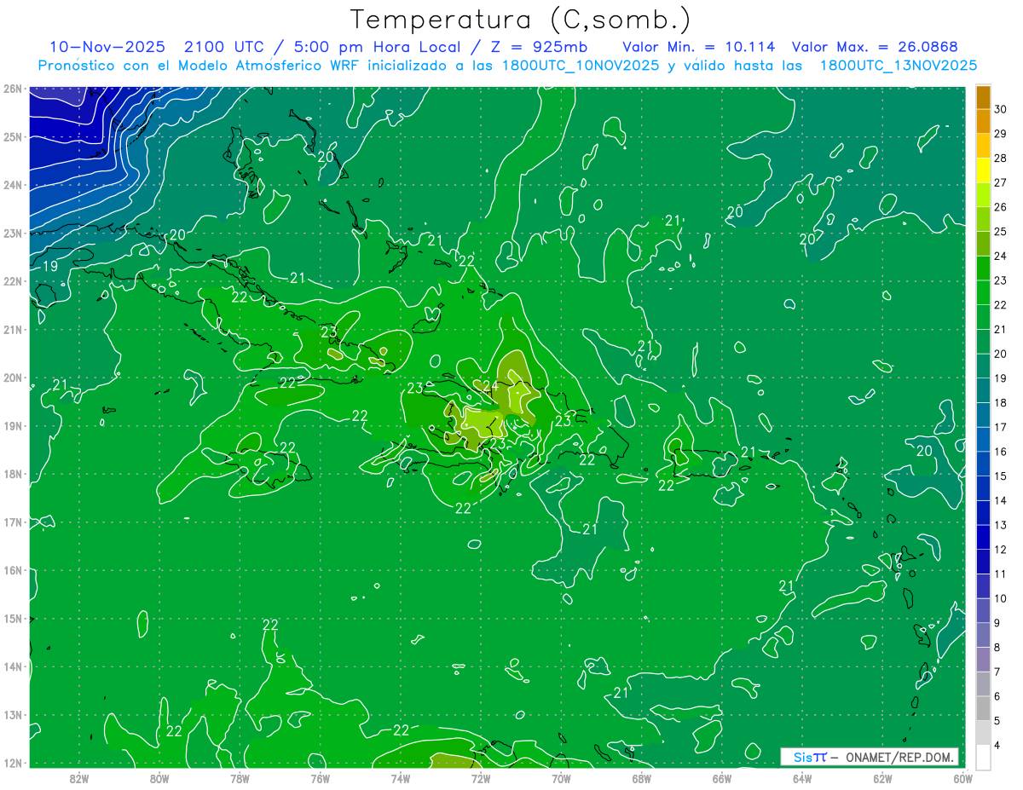Click the '19N' latitude axis label

tap(12, 425)
